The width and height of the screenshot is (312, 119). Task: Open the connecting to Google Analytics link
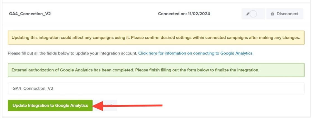(196, 53)
